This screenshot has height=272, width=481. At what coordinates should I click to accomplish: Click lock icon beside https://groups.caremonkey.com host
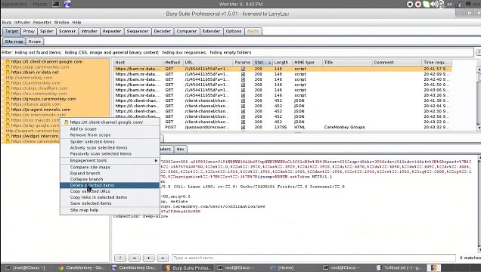(8, 99)
